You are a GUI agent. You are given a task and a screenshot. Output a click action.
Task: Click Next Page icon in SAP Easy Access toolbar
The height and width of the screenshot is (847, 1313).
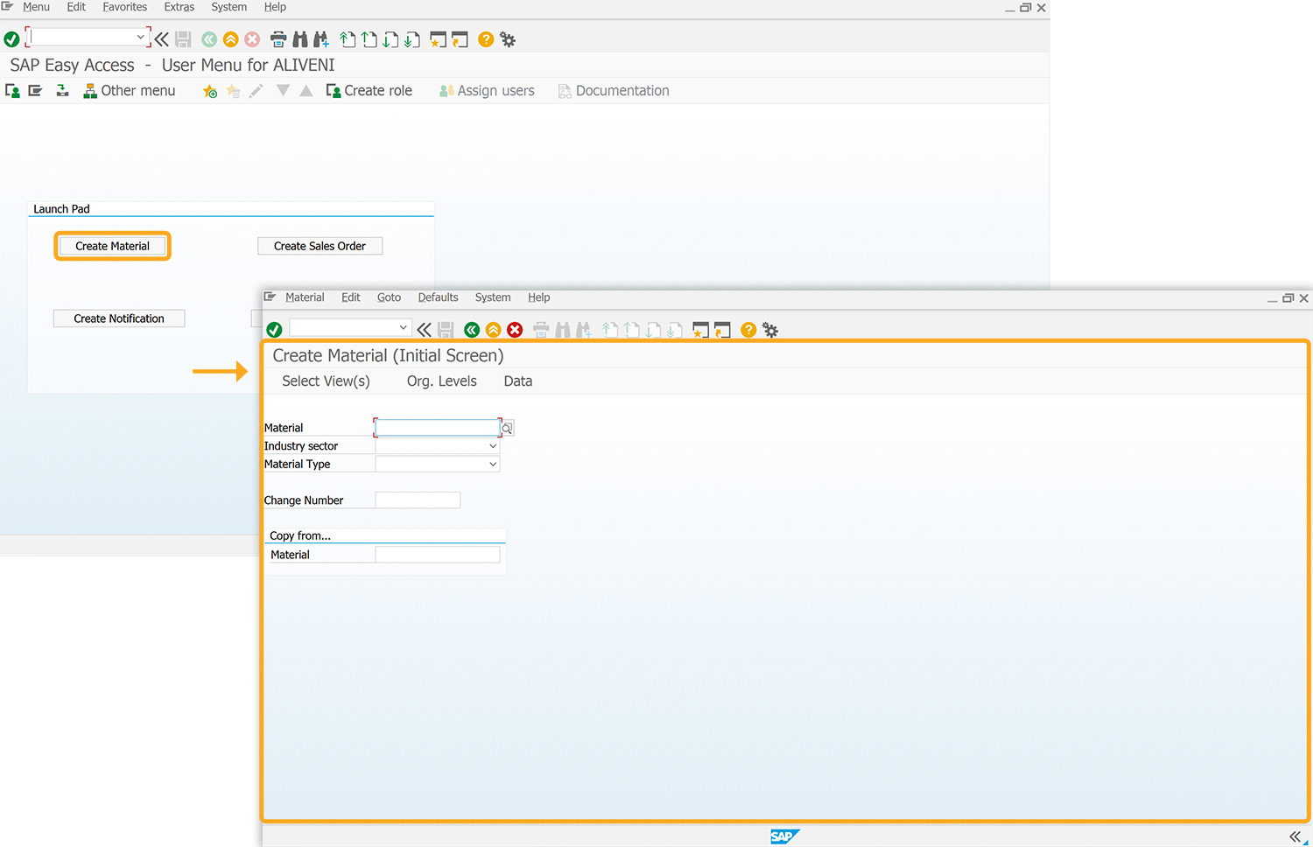[x=390, y=39]
